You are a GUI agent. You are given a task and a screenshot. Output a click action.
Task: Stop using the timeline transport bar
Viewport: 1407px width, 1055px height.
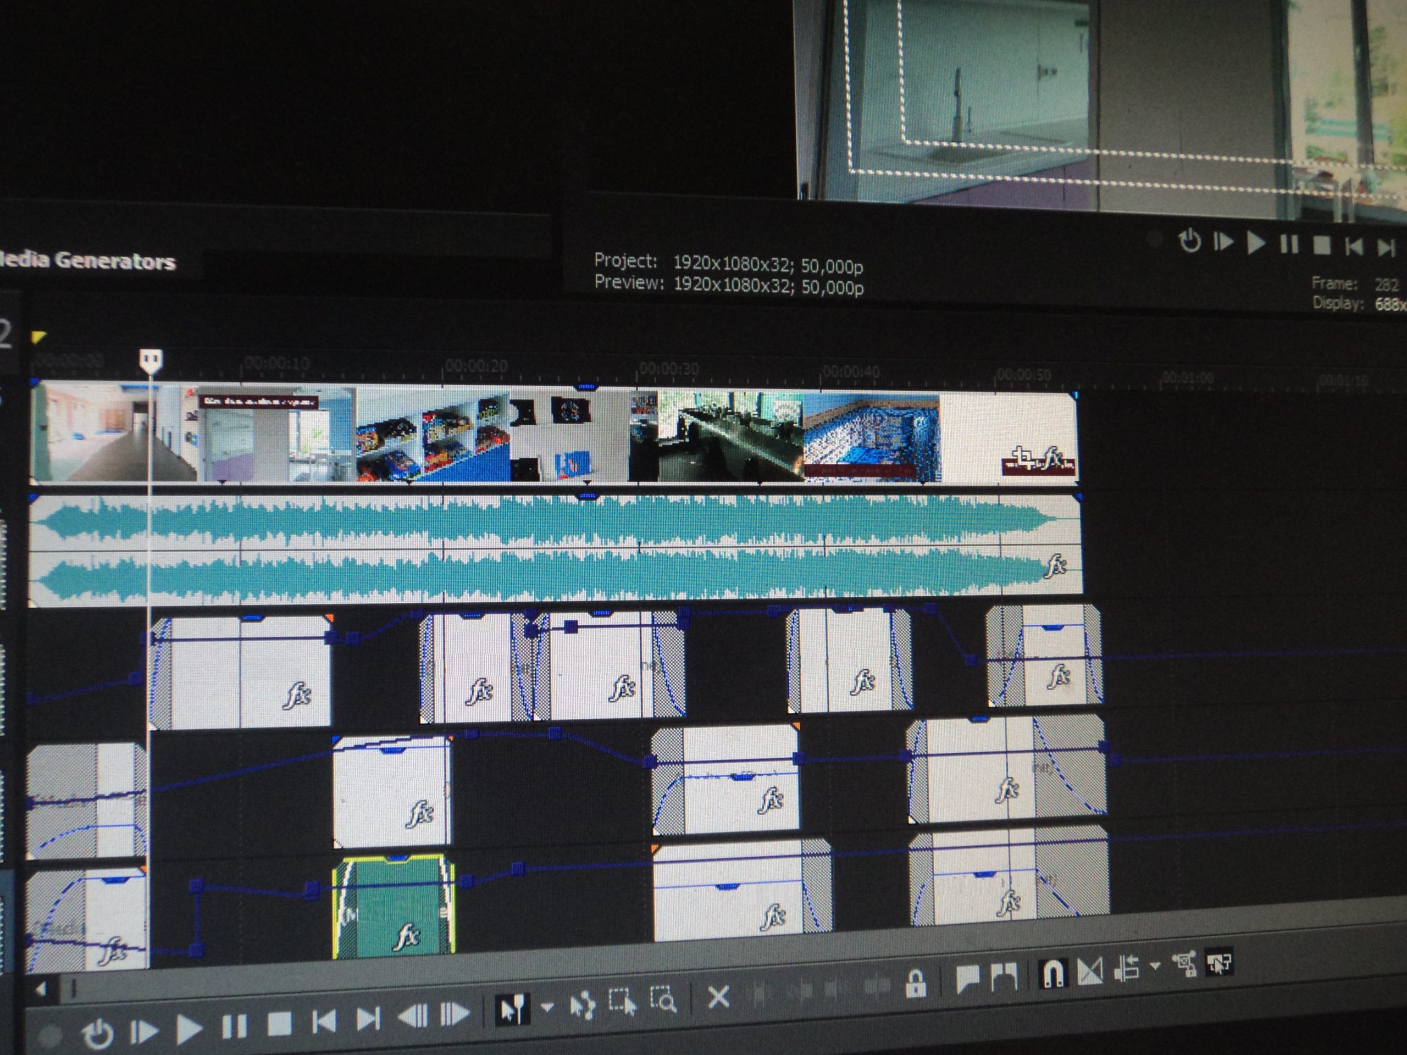279,1024
